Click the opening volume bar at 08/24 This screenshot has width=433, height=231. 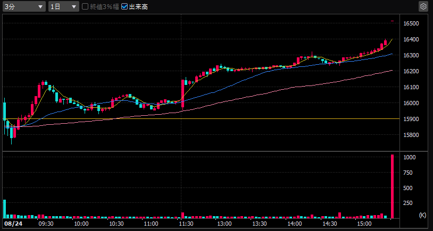point(4,209)
